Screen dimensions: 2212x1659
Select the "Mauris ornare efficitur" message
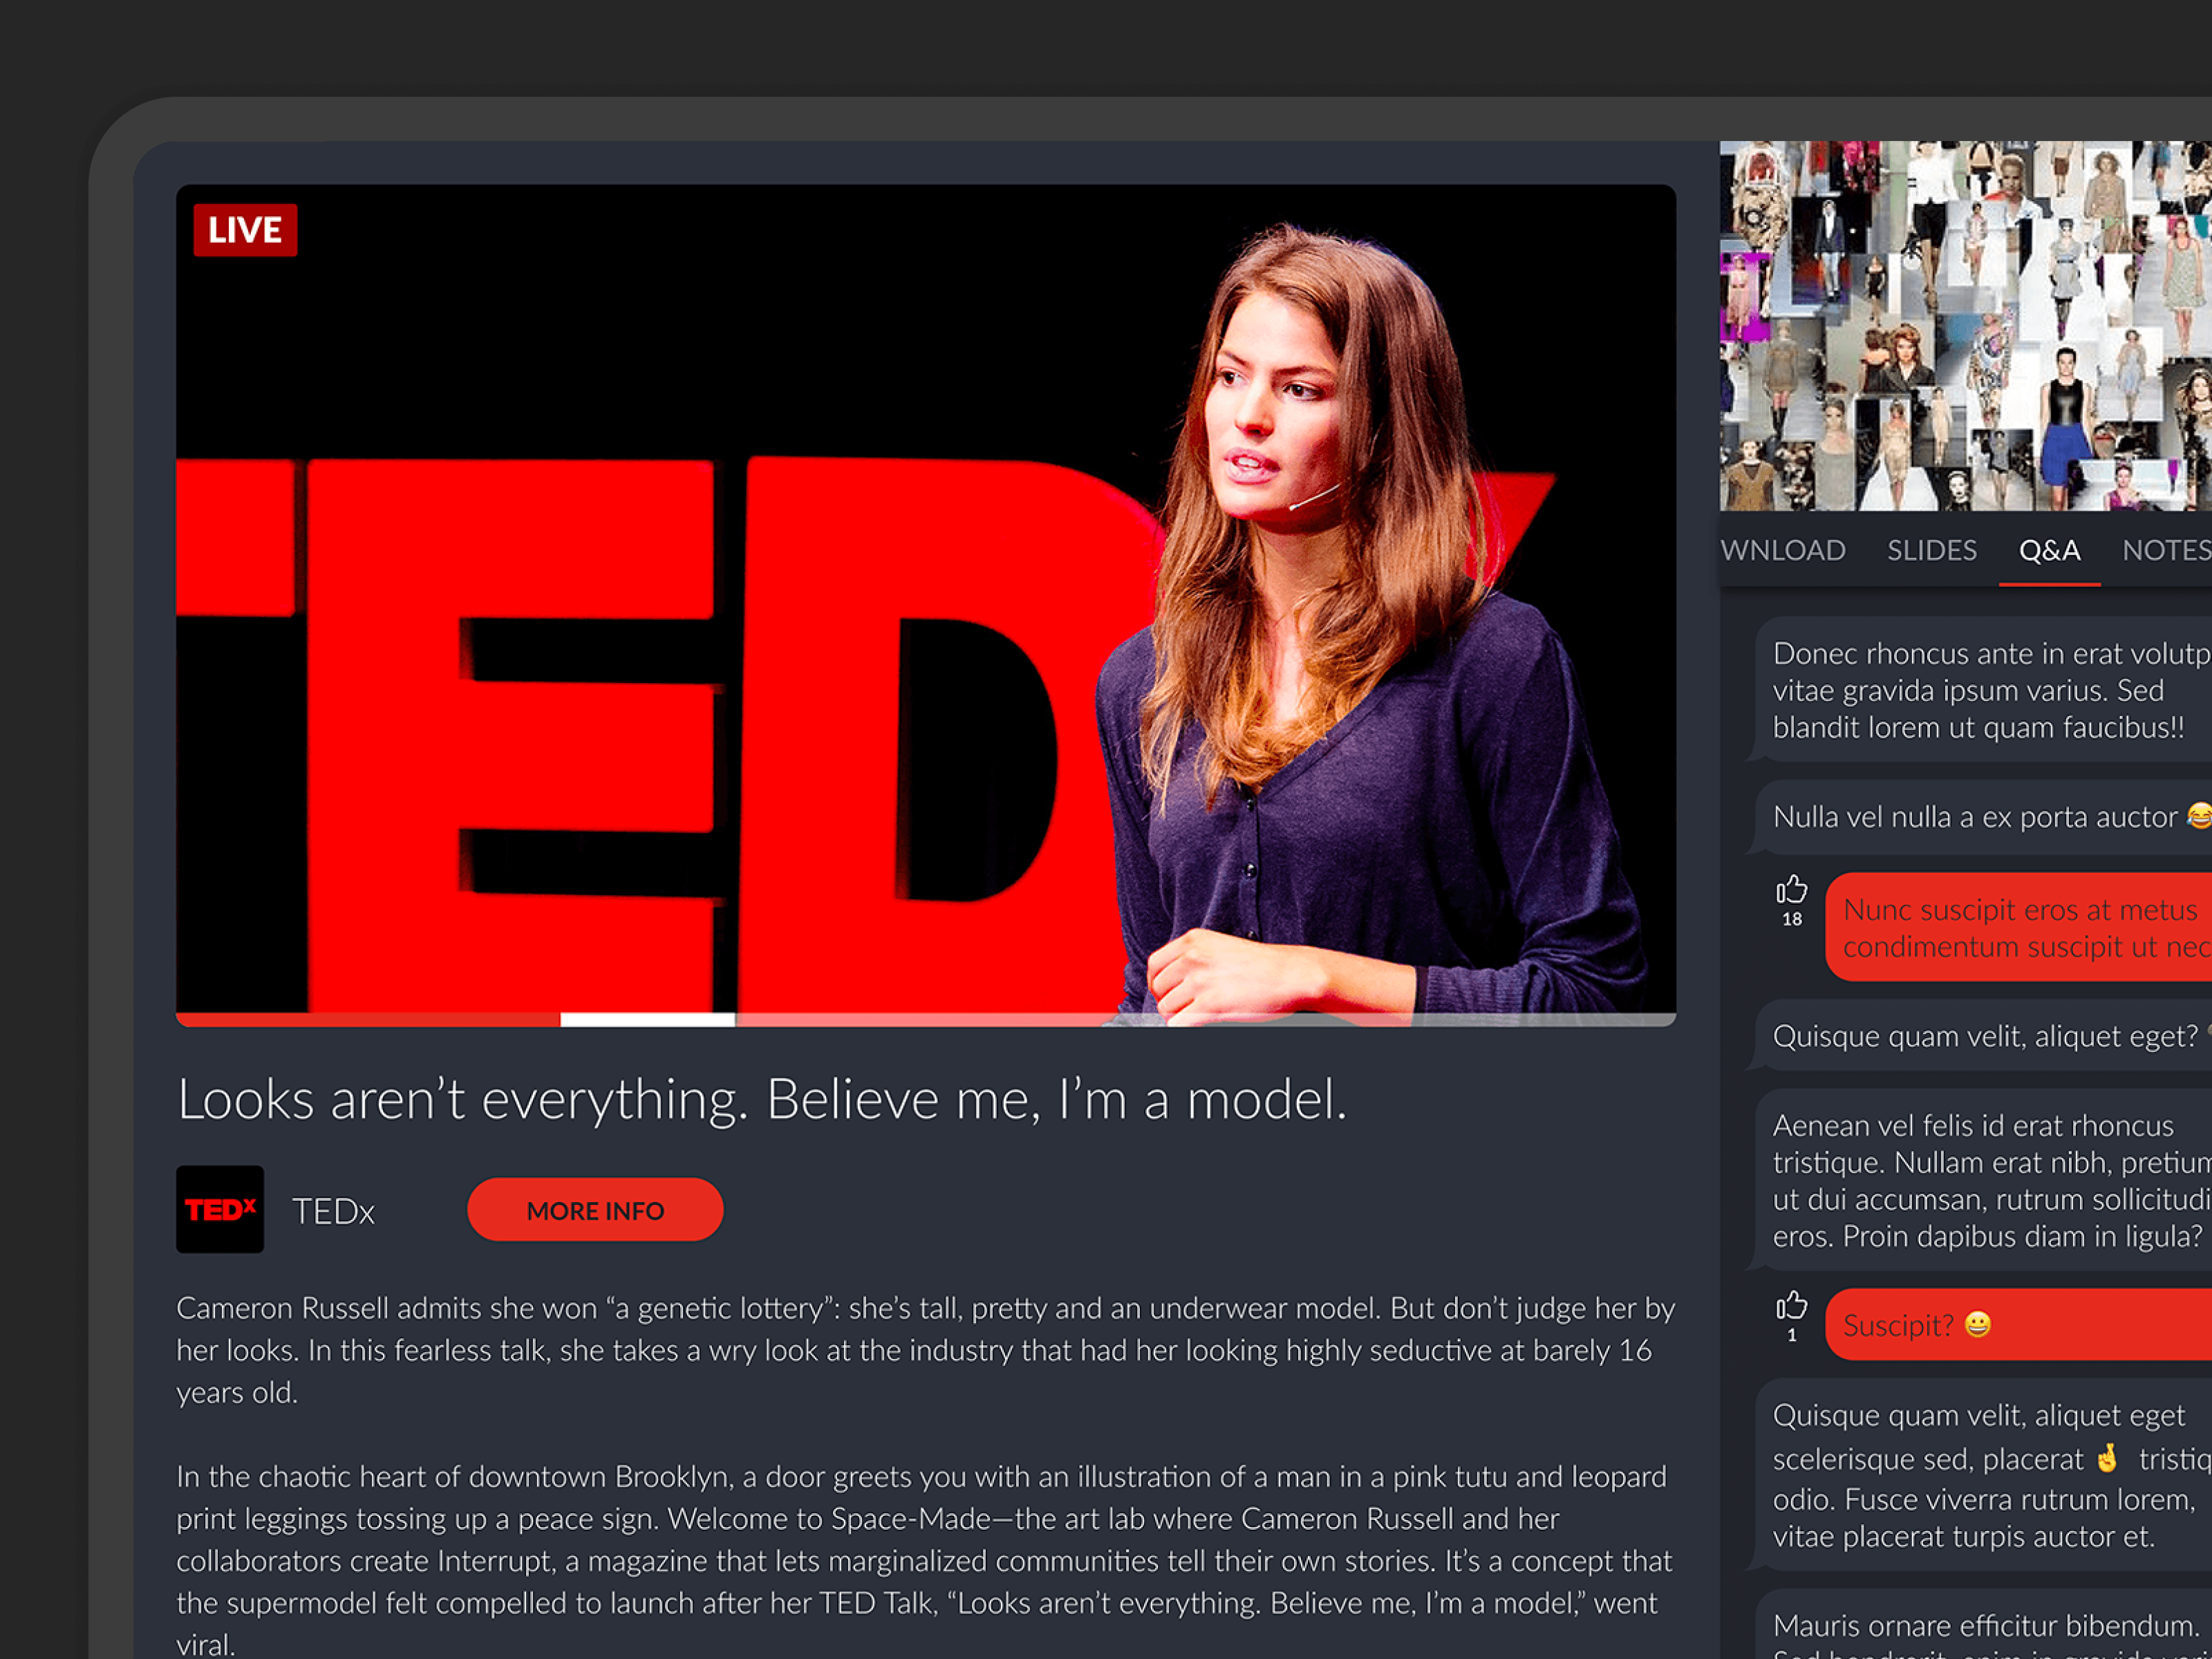tap(1984, 1624)
